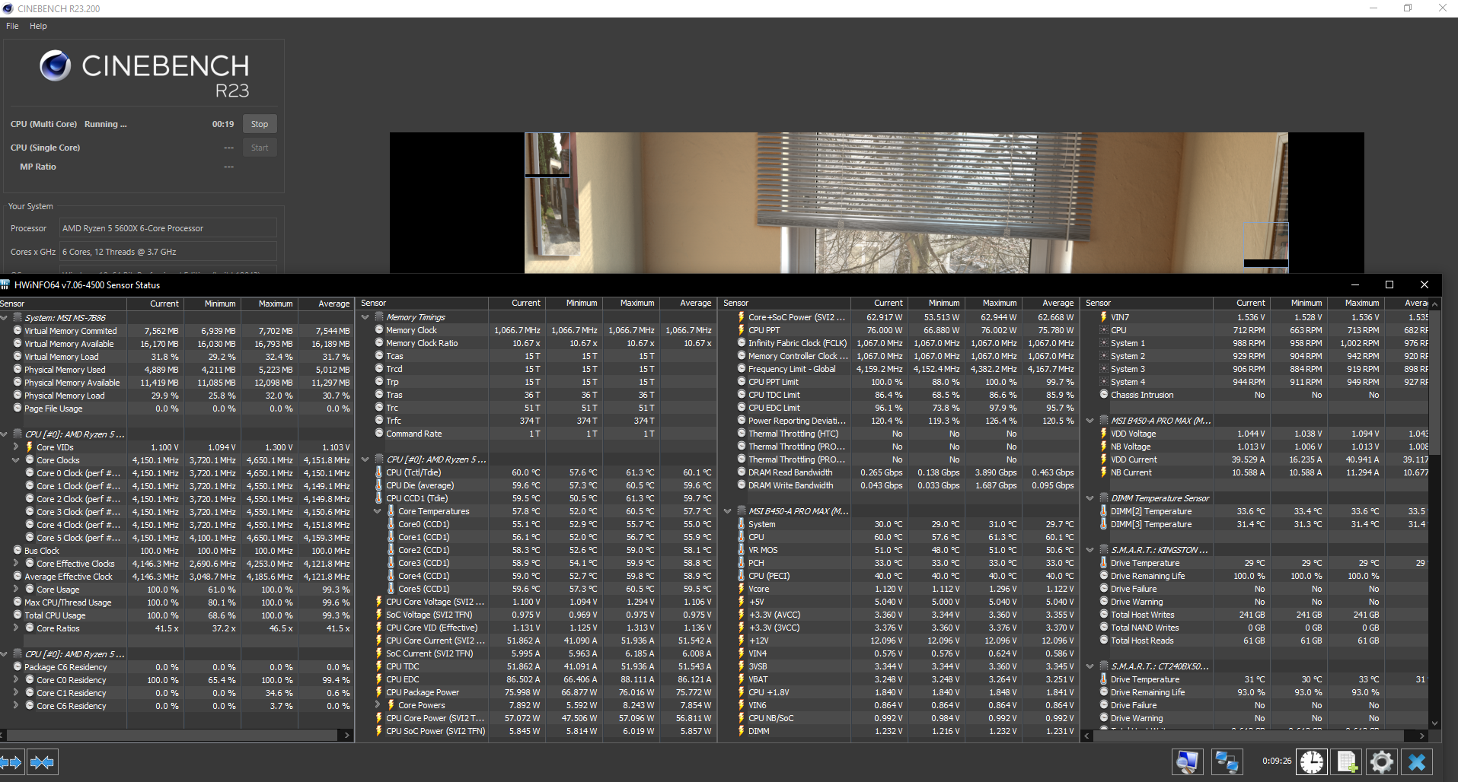Expand the Core Effective Clocks row
Screen dimensions: 1458x782
click(16, 564)
